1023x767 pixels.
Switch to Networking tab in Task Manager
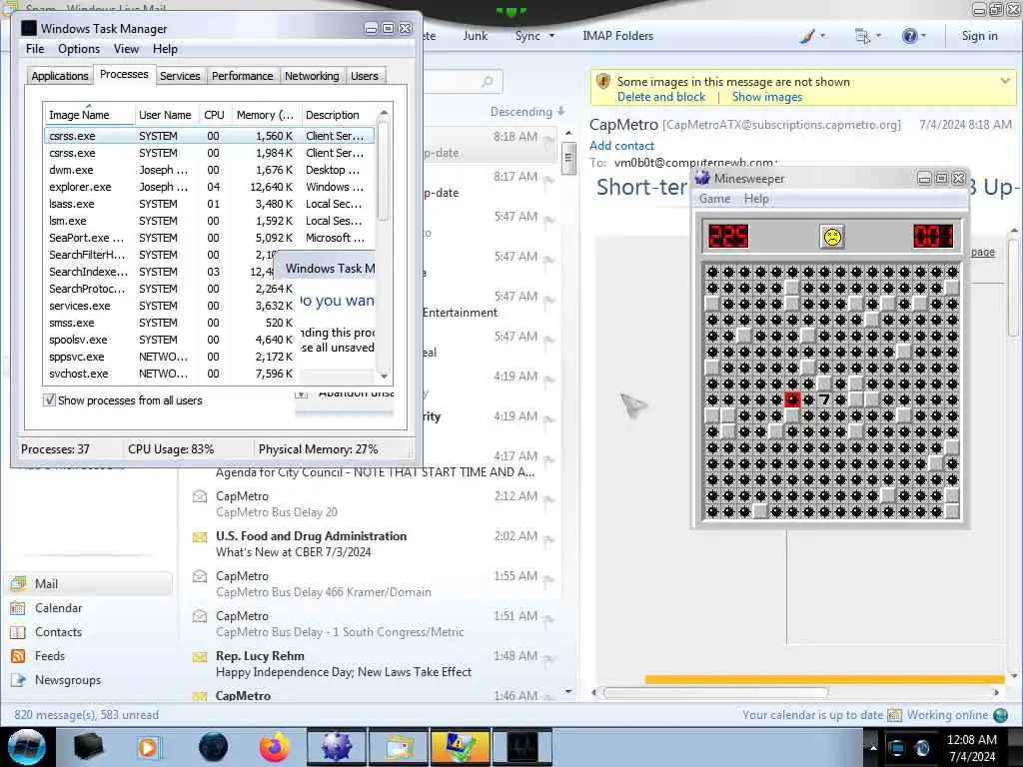(x=312, y=76)
